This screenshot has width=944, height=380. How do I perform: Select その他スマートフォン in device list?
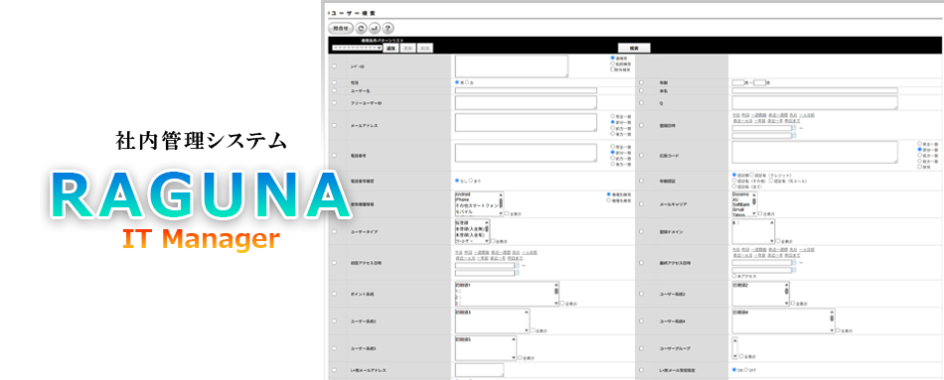point(477,204)
